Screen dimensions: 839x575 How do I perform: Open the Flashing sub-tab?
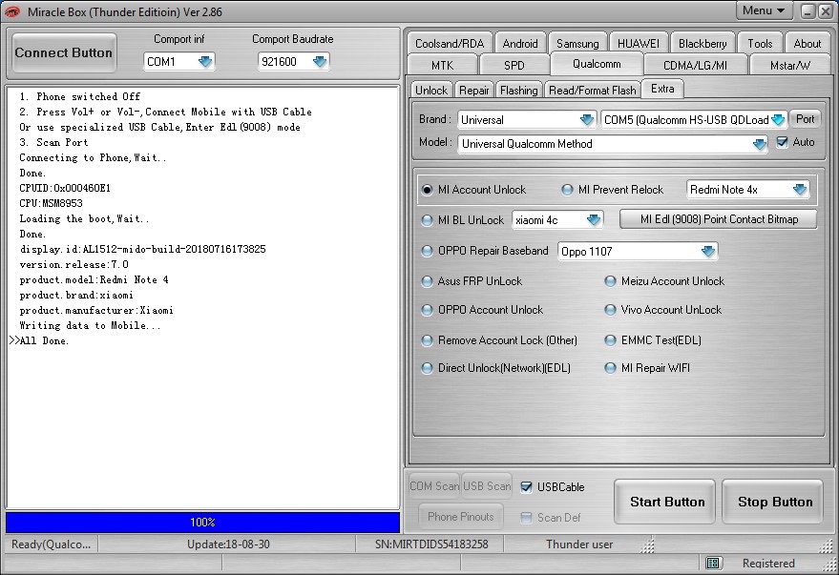pos(519,91)
